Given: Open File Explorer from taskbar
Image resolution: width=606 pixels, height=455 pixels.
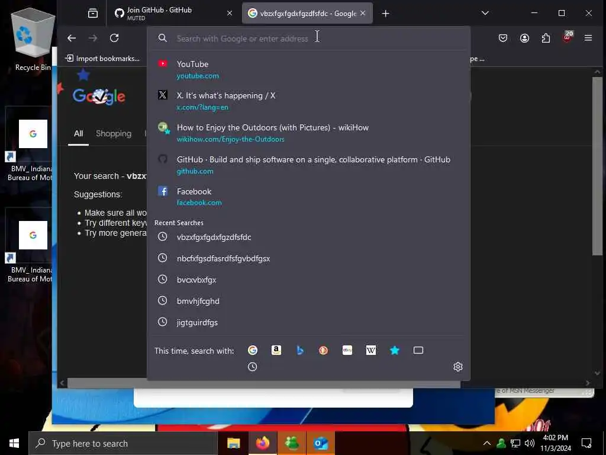Looking at the screenshot, I should pyautogui.click(x=233, y=443).
